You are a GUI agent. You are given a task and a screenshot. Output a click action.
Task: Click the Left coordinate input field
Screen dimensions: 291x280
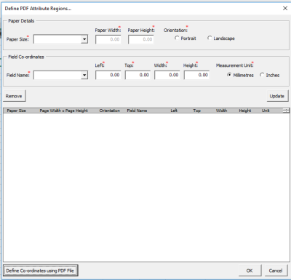pyautogui.click(x=108, y=75)
